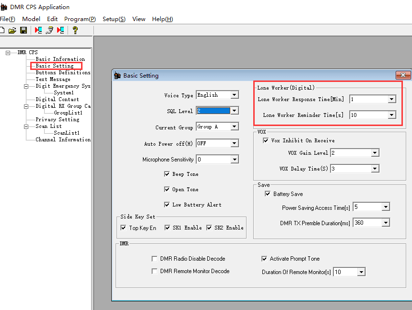
Task: Select Channel Information in the tree
Action: point(63,139)
